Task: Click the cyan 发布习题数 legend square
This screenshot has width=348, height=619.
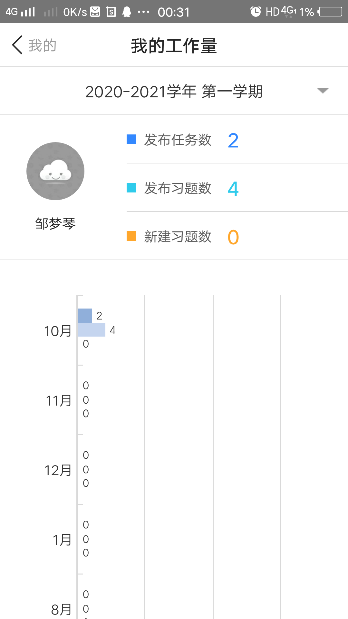Action: tap(131, 188)
